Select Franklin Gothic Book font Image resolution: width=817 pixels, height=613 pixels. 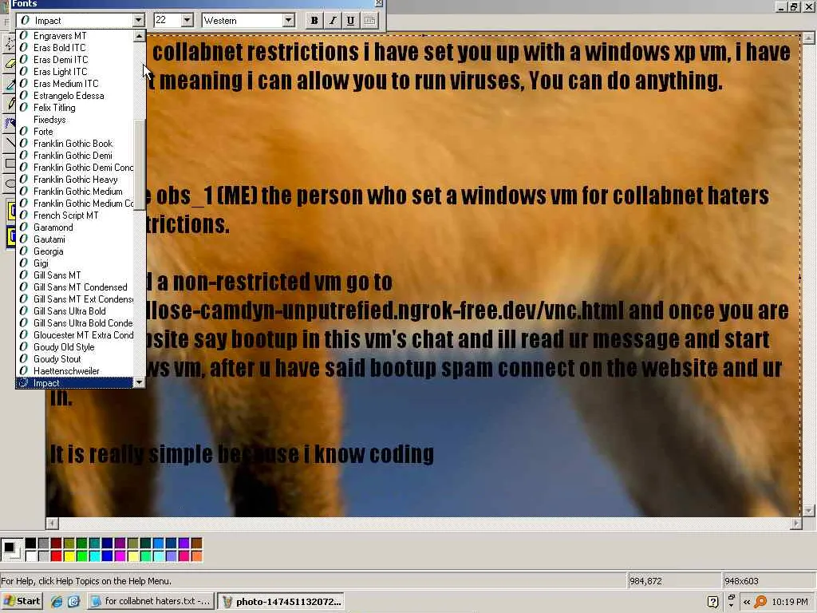[x=74, y=144]
